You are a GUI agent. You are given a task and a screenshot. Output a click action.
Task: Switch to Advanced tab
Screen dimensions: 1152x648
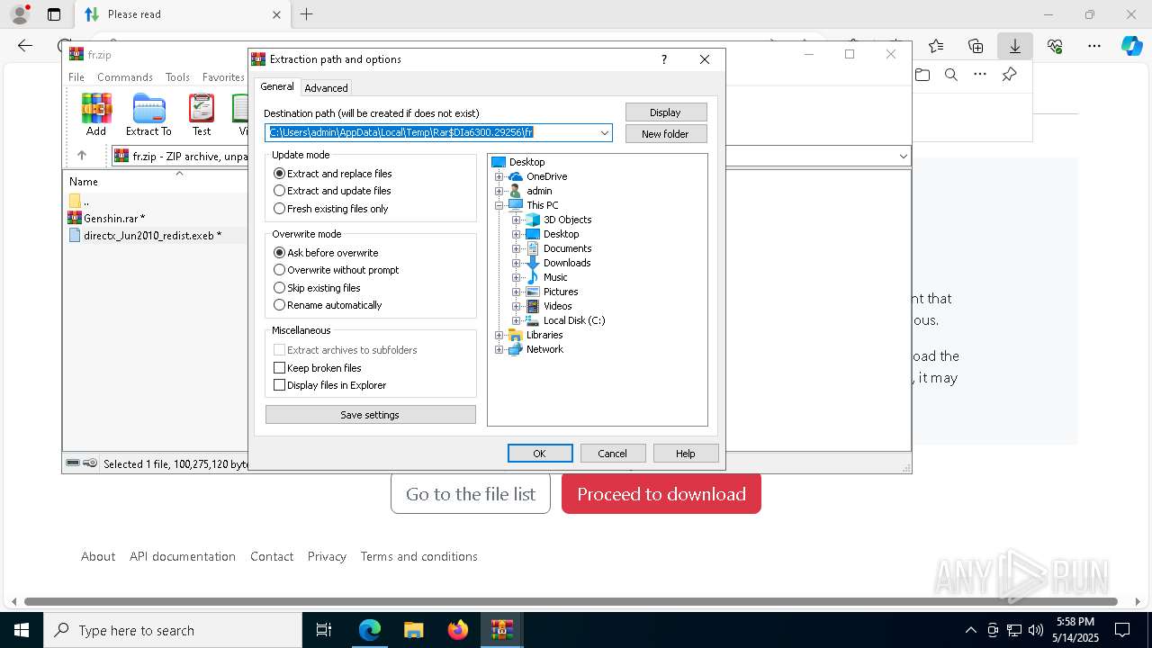click(x=326, y=87)
